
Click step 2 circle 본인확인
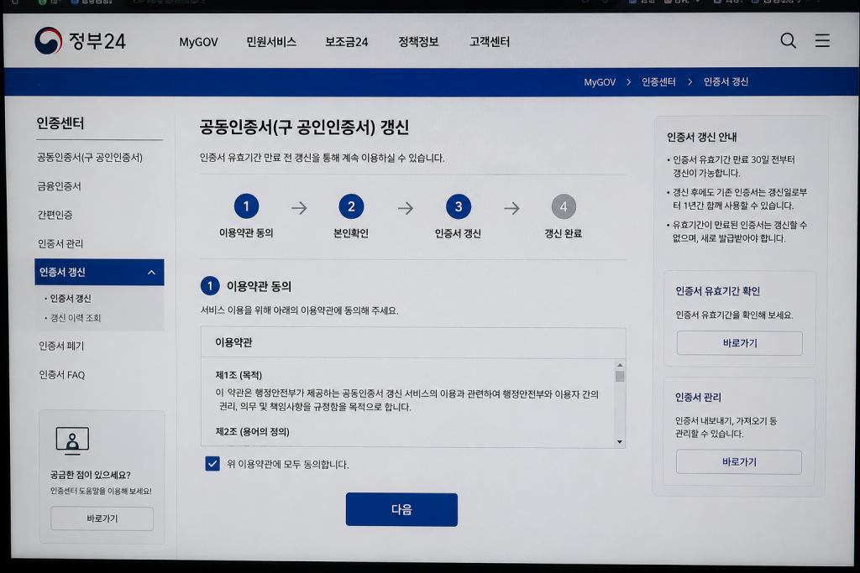click(351, 206)
